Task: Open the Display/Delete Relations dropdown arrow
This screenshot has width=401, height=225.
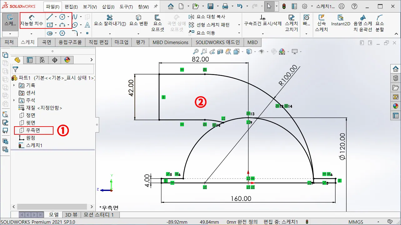Action: click(x=263, y=33)
